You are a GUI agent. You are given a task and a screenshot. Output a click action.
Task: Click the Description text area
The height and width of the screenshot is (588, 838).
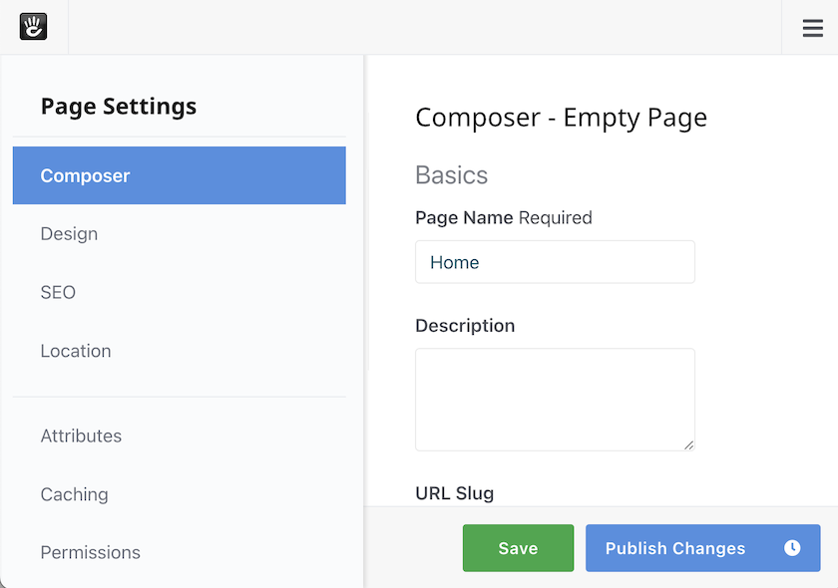coord(555,399)
